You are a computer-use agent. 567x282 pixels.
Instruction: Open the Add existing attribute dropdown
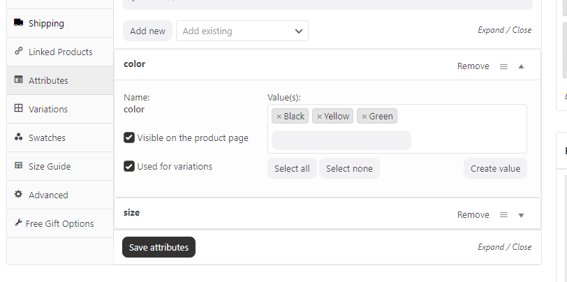click(x=242, y=31)
